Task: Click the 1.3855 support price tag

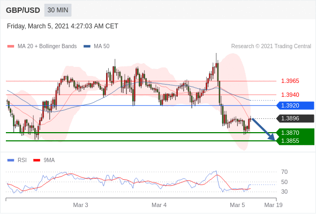Action: tap(295, 141)
